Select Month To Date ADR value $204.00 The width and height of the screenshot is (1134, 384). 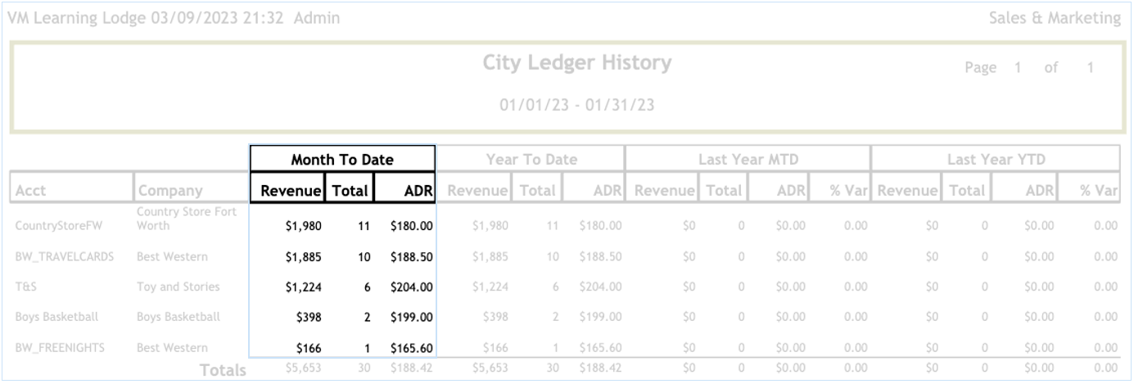click(412, 287)
